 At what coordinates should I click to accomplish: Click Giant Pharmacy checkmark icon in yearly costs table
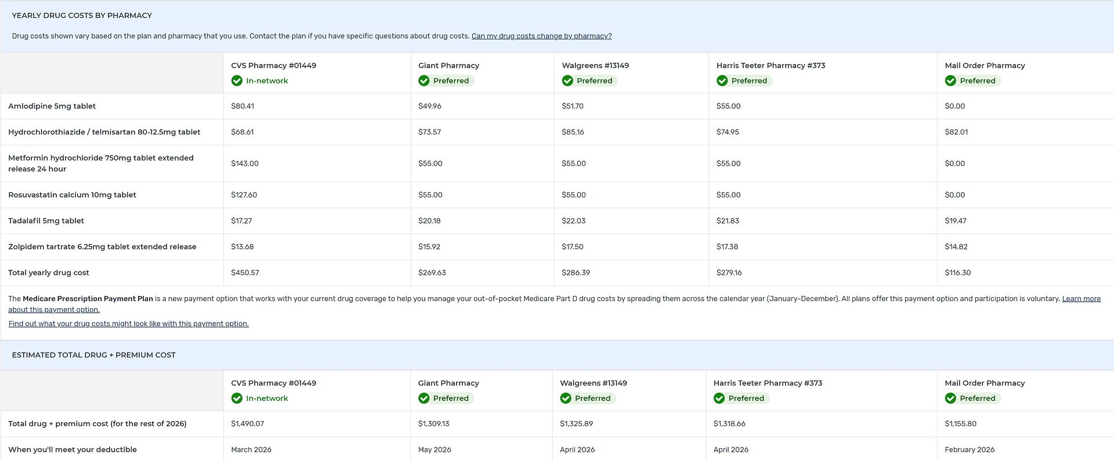pyautogui.click(x=424, y=81)
